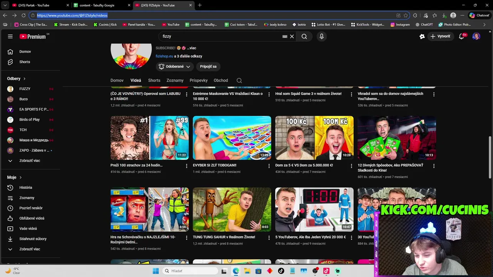Image resolution: width=493 pixels, height=277 pixels.
Task: Switch to content Tabuľky Google tab
Action: pos(101,5)
